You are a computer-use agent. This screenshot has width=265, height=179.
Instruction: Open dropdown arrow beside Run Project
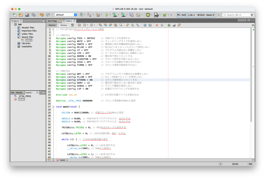(x=110, y=15)
